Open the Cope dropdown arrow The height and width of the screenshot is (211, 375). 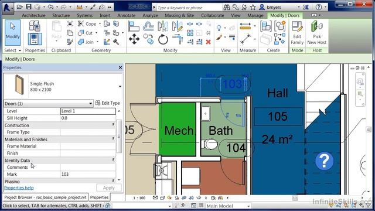click(x=100, y=24)
